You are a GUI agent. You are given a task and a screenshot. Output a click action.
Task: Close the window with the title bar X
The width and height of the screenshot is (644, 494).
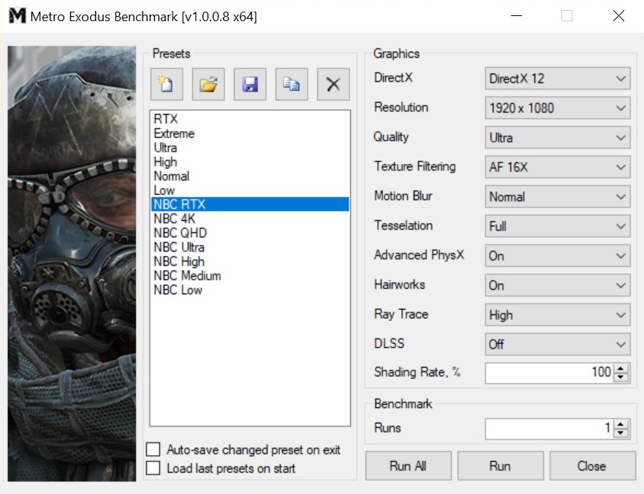pos(618,16)
